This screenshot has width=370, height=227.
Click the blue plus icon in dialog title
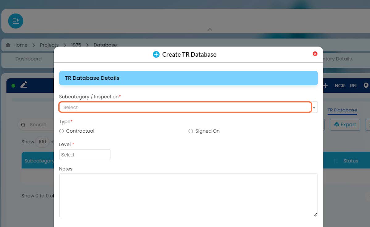(x=156, y=54)
